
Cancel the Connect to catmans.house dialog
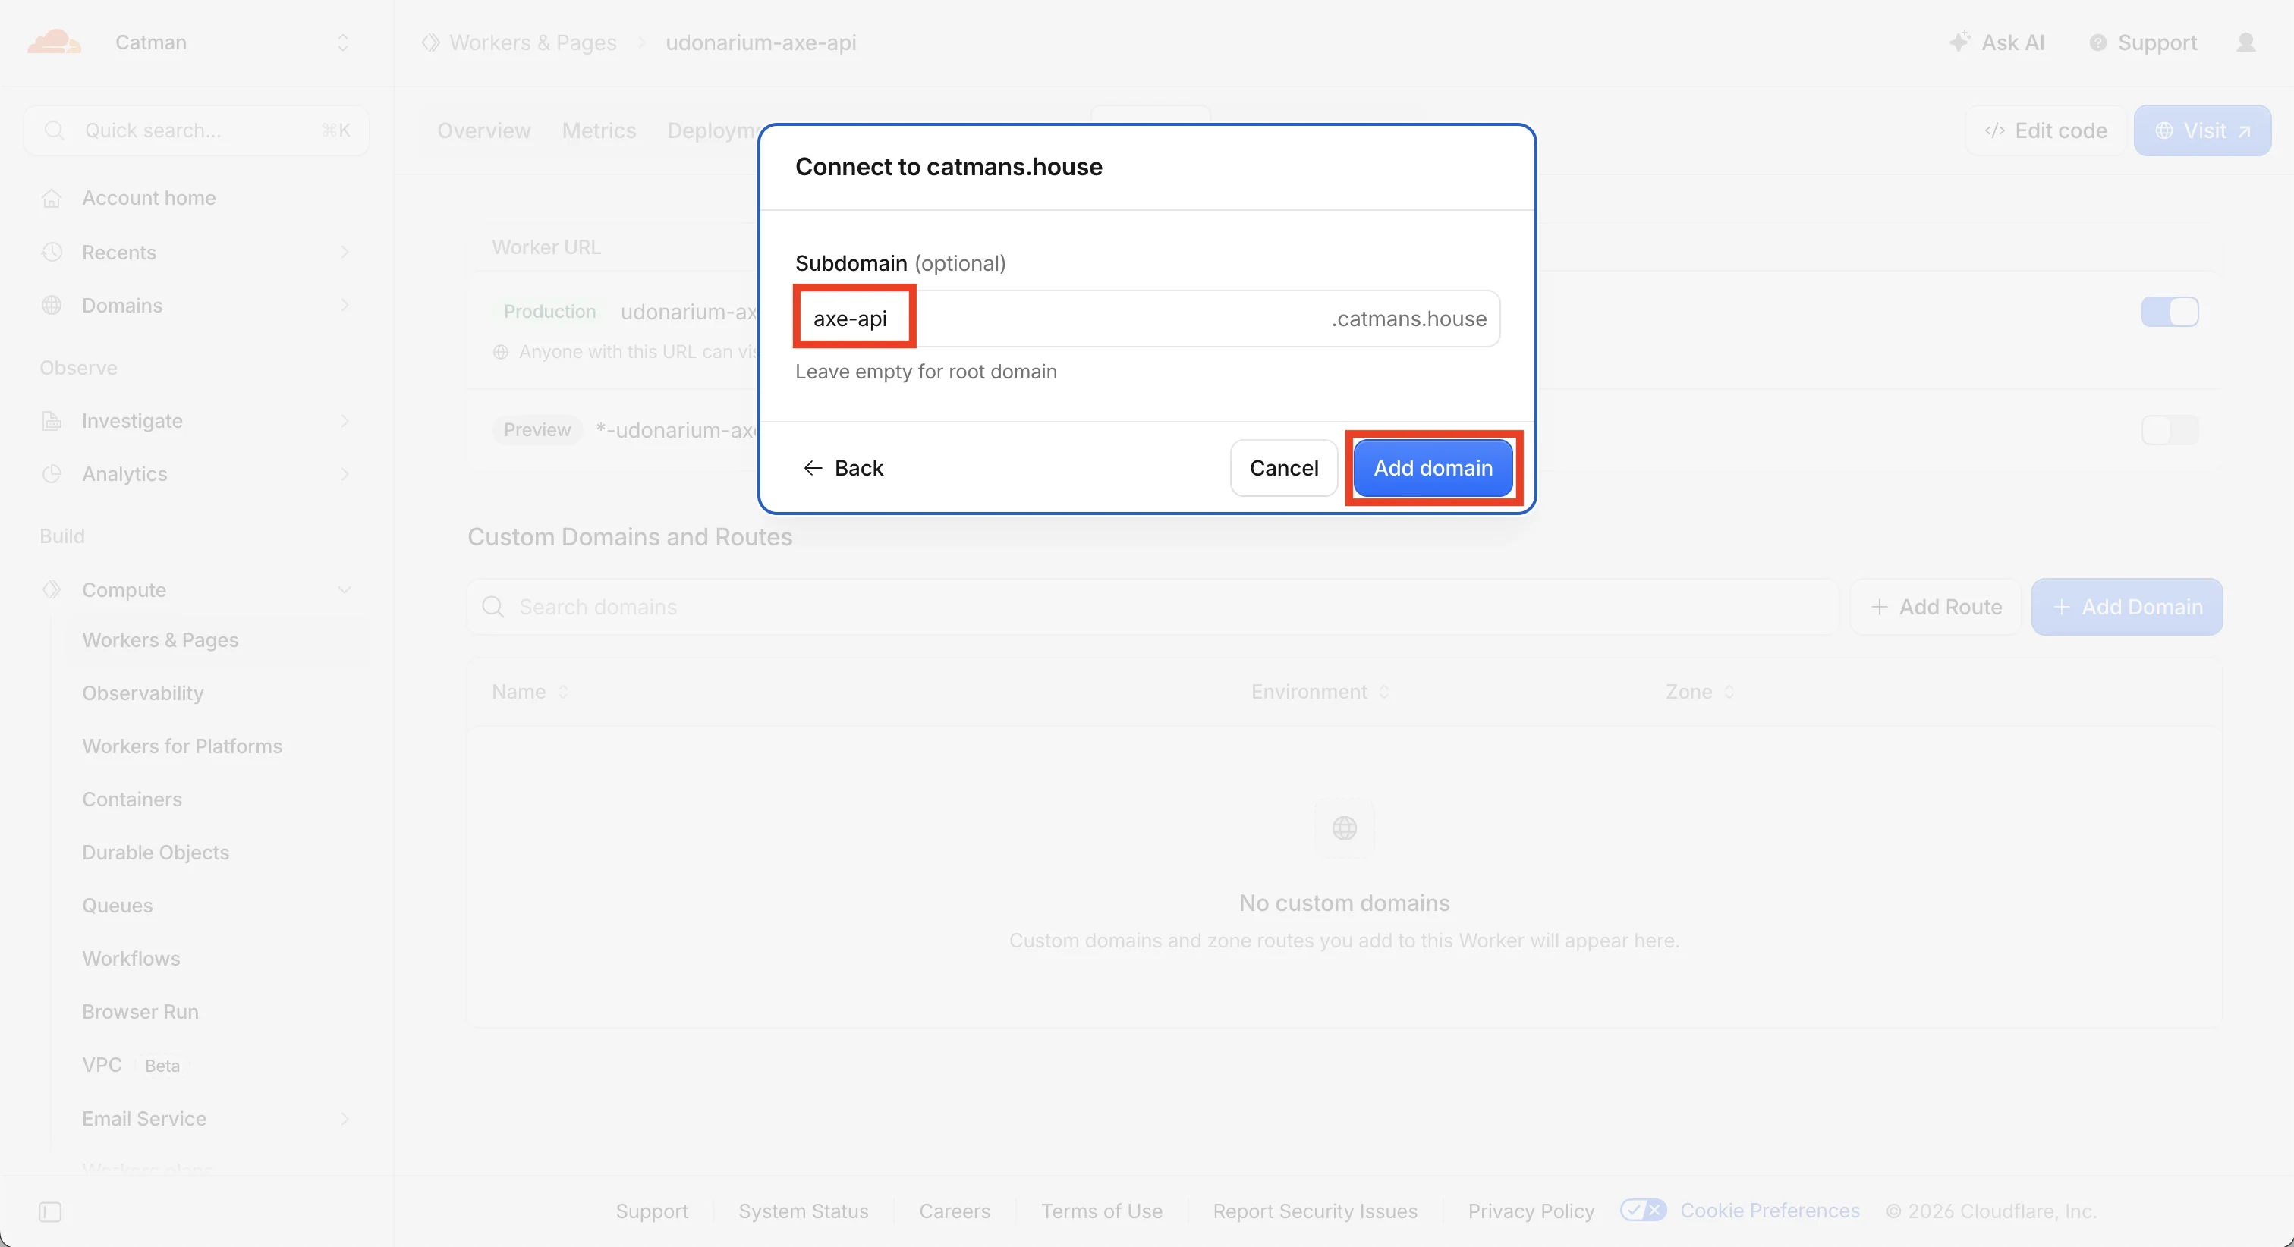tap(1283, 468)
